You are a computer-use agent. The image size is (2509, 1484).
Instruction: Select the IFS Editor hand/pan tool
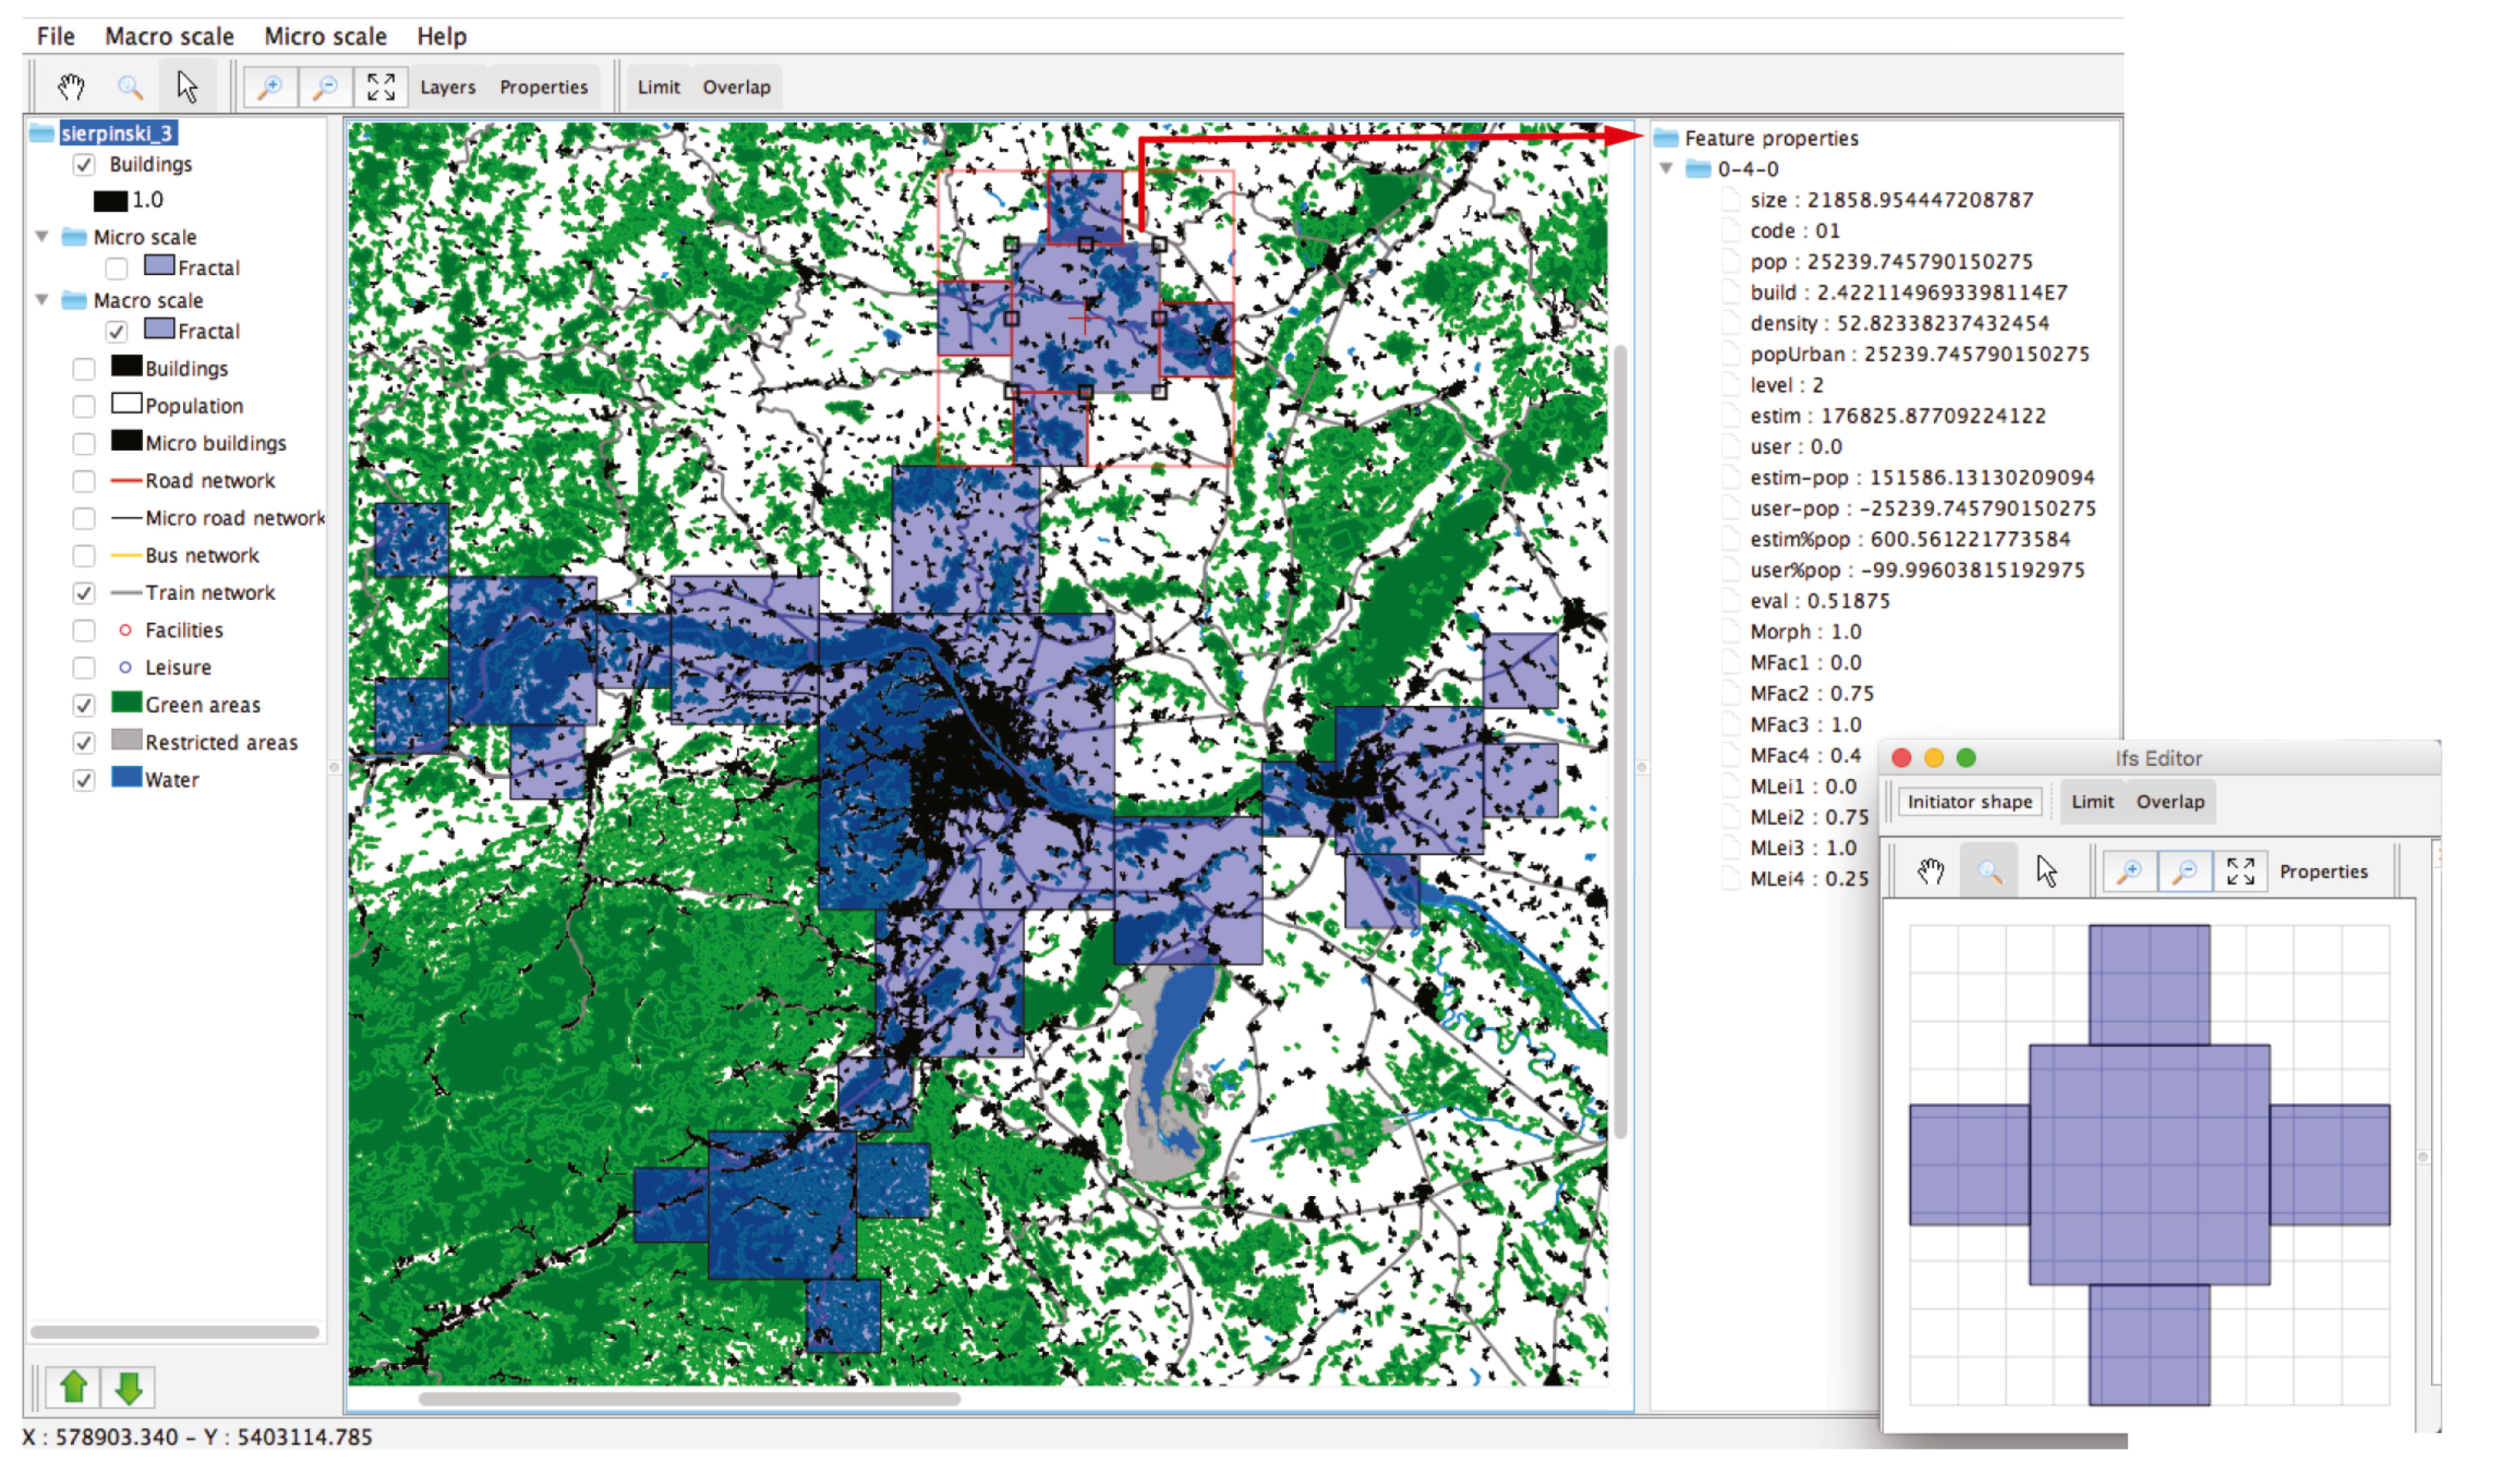[x=1926, y=871]
